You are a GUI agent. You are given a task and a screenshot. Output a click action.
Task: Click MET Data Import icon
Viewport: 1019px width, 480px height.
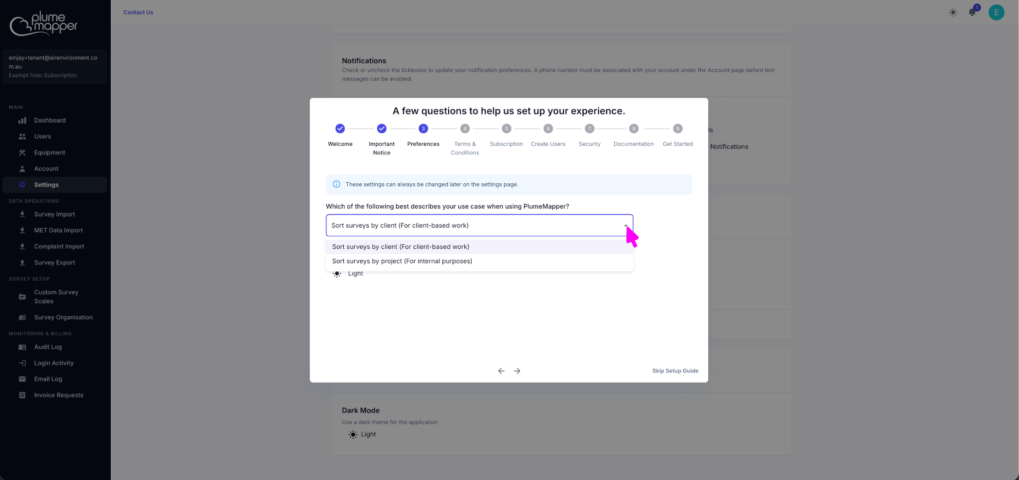click(x=22, y=230)
